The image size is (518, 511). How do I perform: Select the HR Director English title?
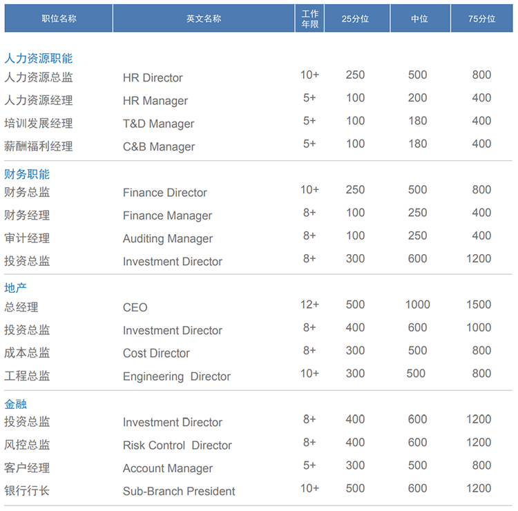(153, 78)
